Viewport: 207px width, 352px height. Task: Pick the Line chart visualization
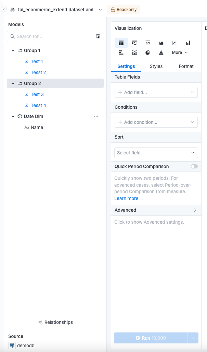(x=174, y=43)
